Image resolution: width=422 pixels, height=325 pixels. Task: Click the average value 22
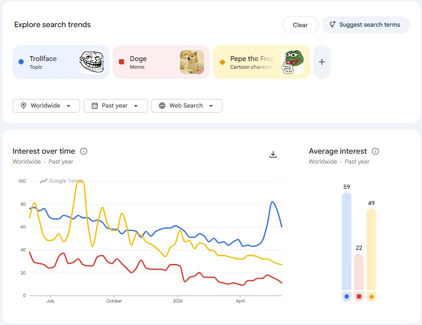tap(359, 248)
